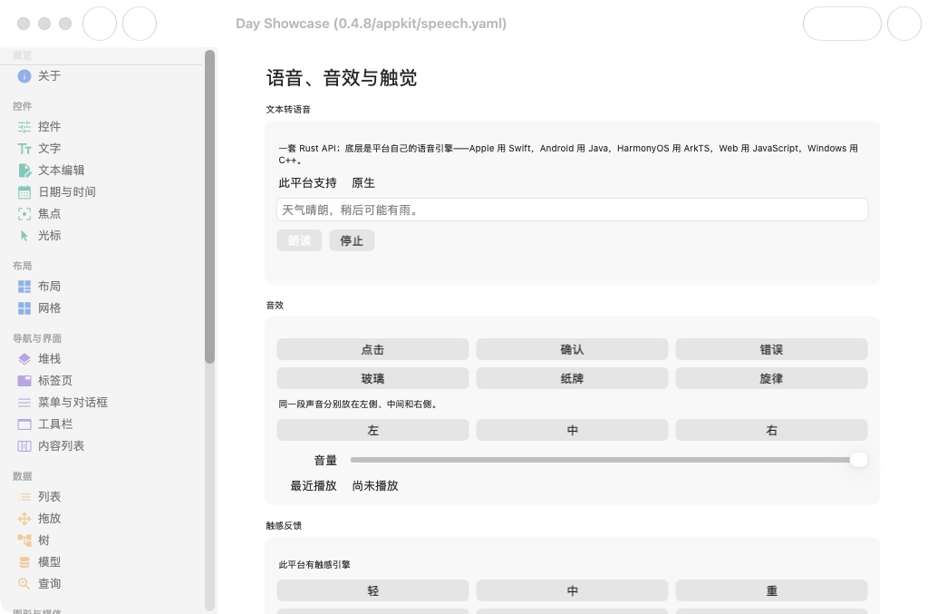Click the 此平台有触感引擎 text

coord(314,565)
